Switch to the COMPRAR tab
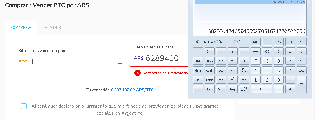 pyautogui.click(x=21, y=27)
